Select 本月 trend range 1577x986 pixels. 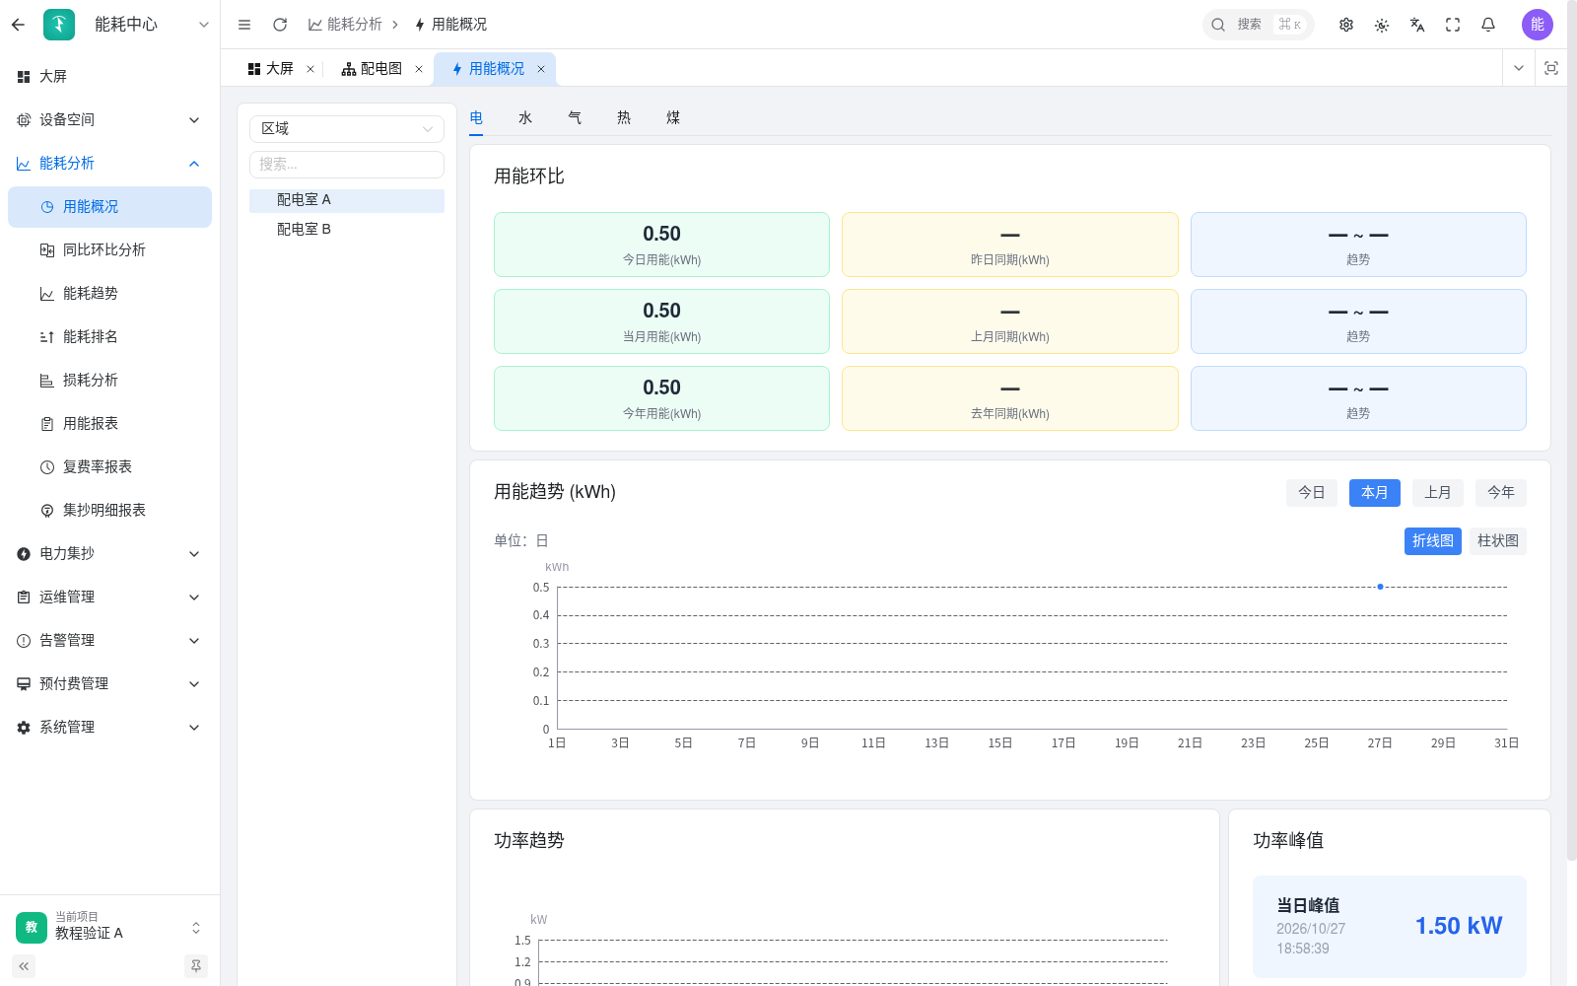1375,493
